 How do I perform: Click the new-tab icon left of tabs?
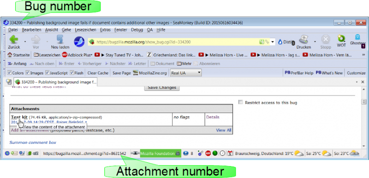(9, 82)
